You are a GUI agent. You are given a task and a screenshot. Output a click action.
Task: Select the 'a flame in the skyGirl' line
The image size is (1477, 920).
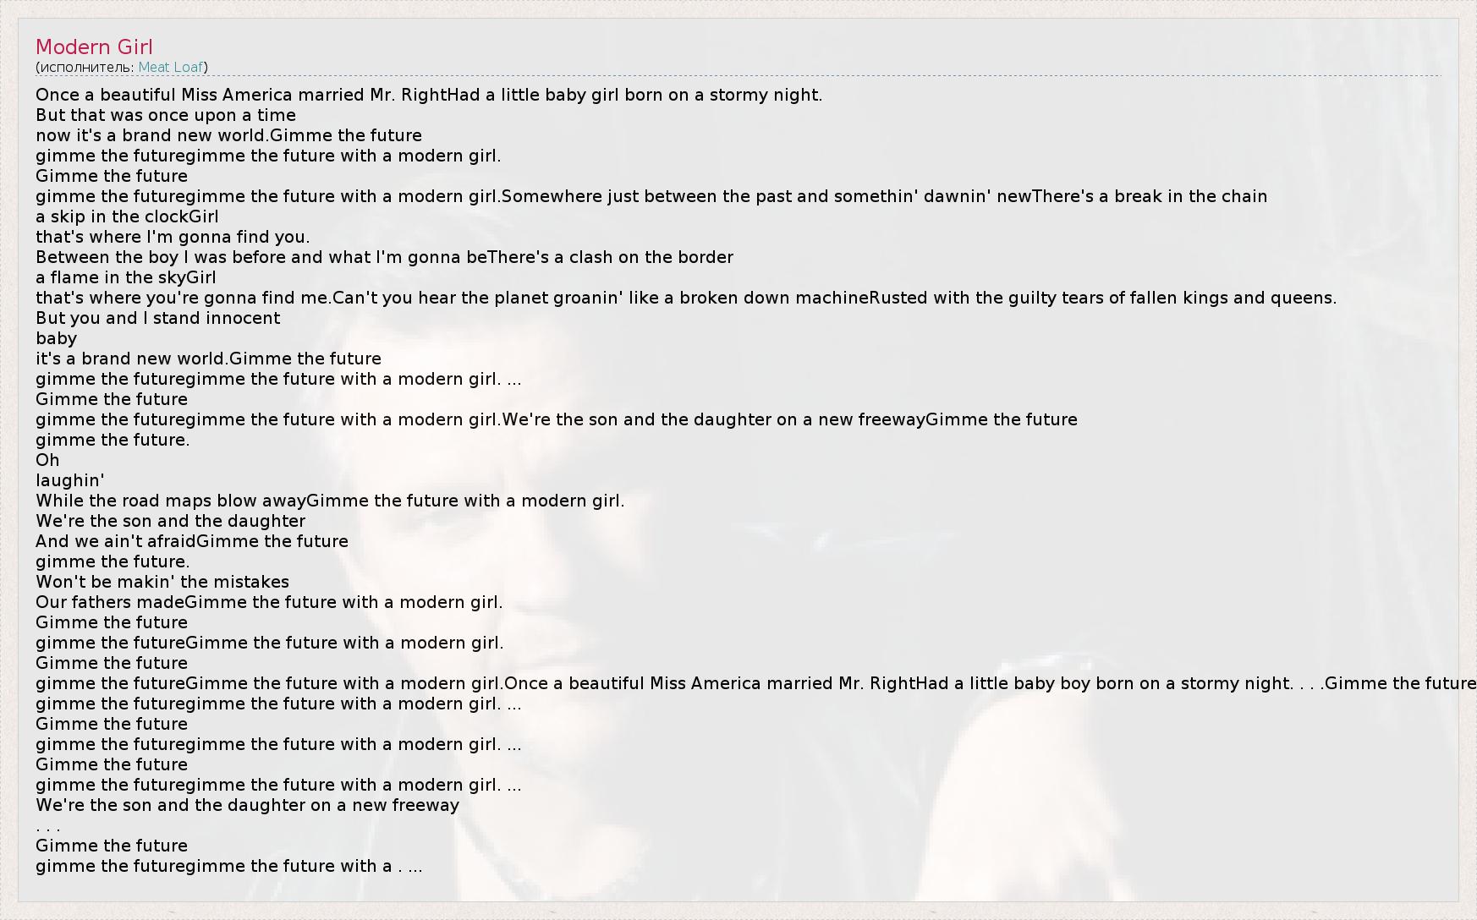pos(125,277)
